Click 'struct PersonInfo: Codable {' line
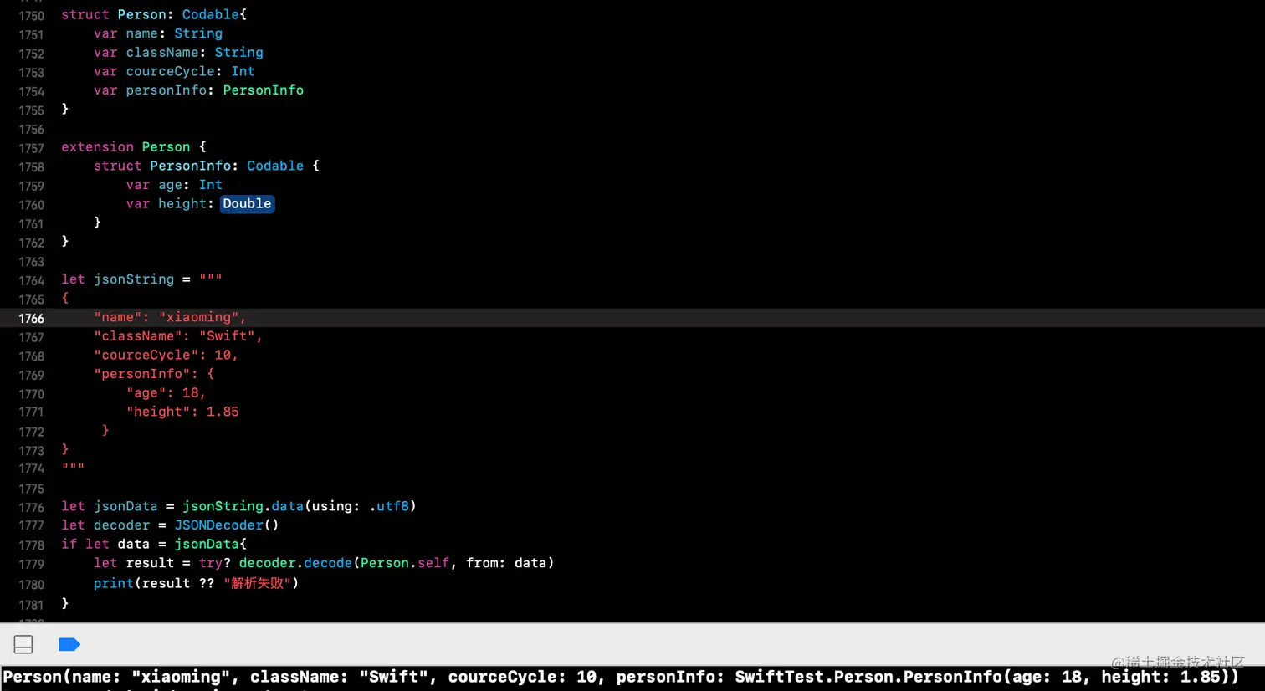Image resolution: width=1265 pixels, height=691 pixels. [x=207, y=166]
